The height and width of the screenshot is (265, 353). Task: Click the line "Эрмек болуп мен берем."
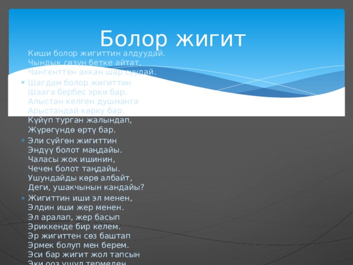click(78, 245)
